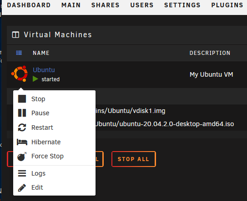Click the Ubuntu logo icon

20,74
